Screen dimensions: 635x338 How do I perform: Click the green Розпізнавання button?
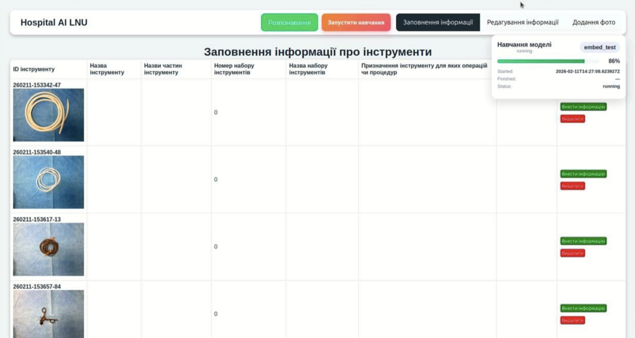pos(289,22)
